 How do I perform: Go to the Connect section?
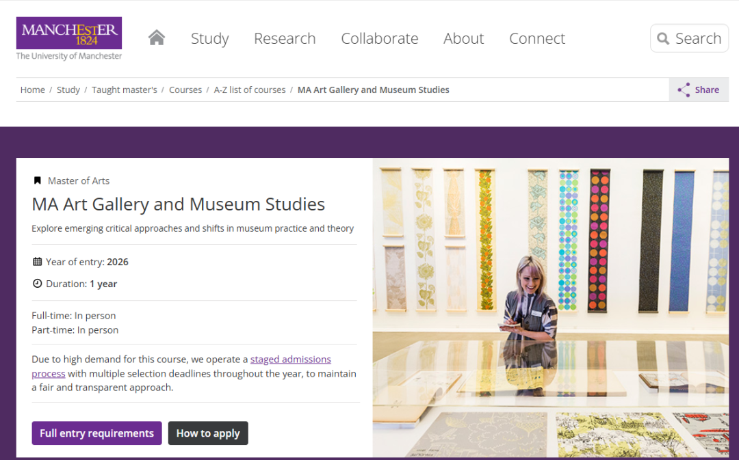tap(537, 38)
